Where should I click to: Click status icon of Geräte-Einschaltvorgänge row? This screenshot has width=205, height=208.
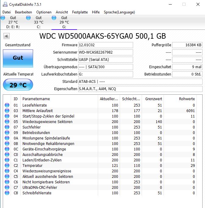coord(7,149)
